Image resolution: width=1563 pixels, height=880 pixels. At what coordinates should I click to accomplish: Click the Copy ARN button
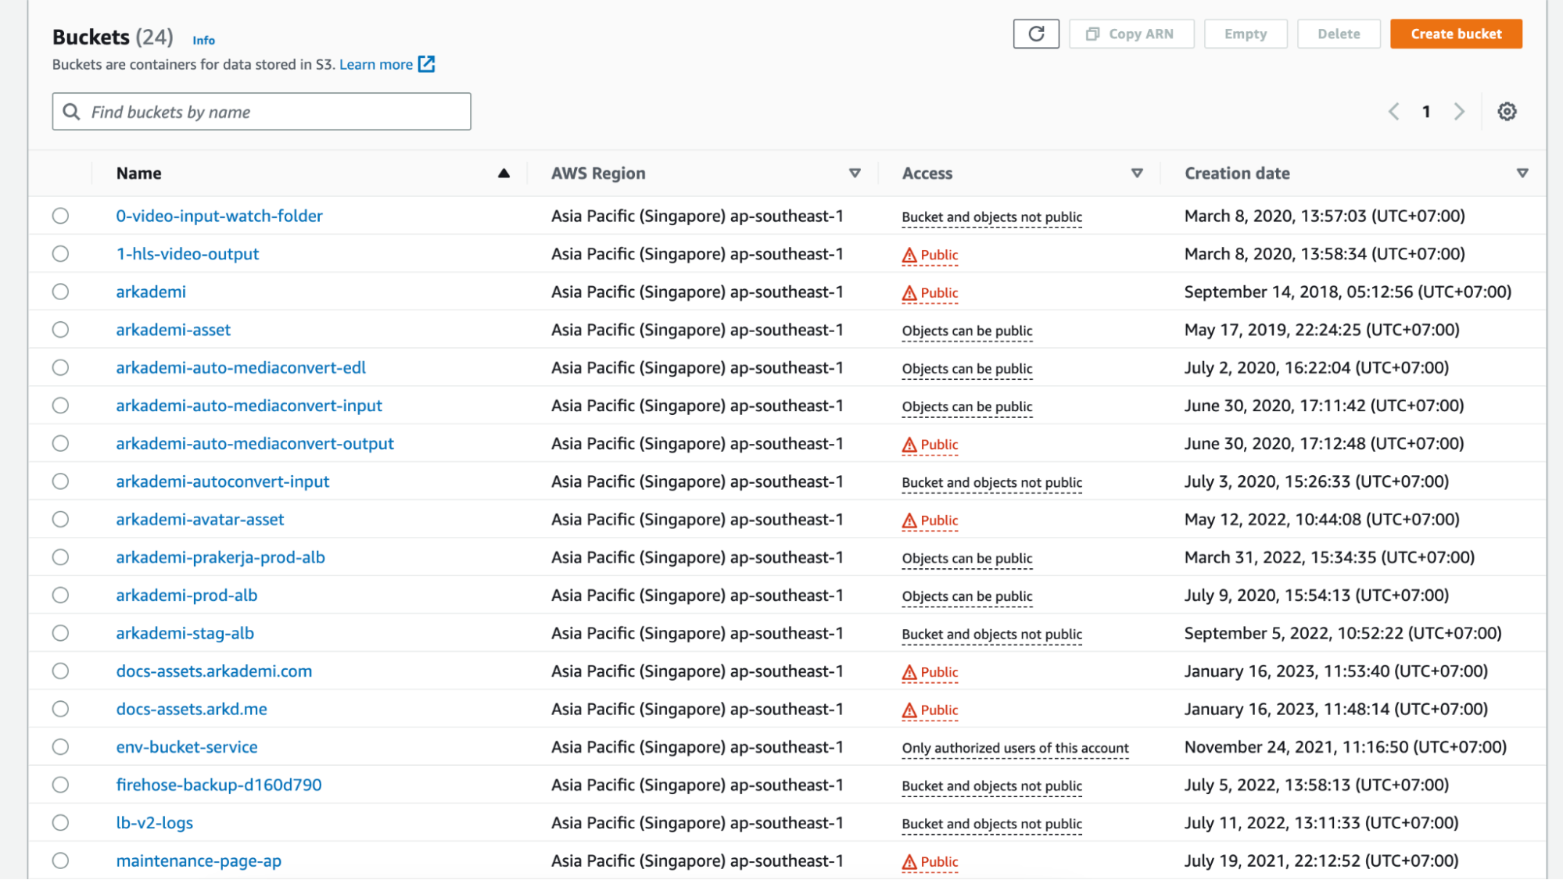point(1131,34)
